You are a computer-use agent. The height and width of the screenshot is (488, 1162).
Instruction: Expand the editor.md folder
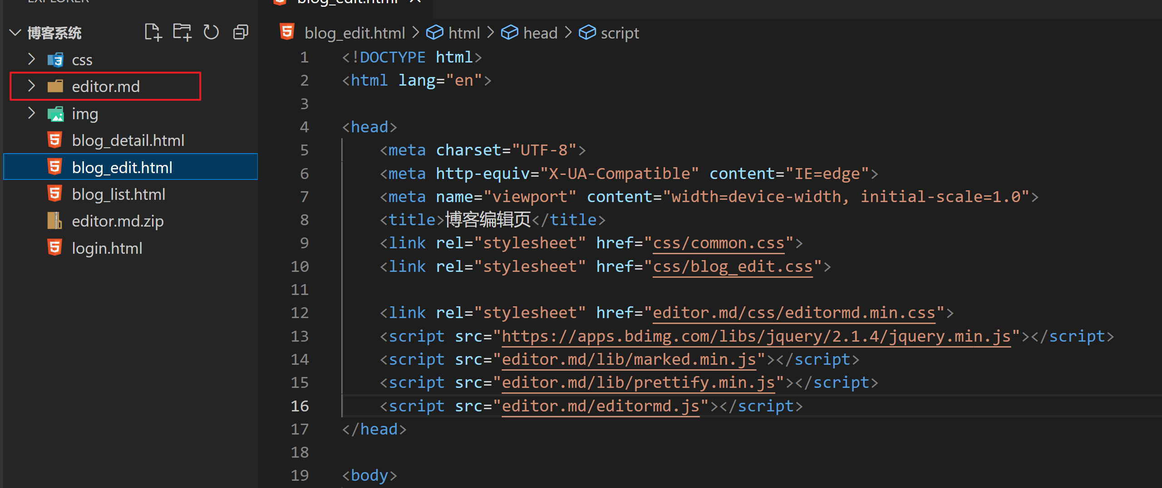pos(31,86)
